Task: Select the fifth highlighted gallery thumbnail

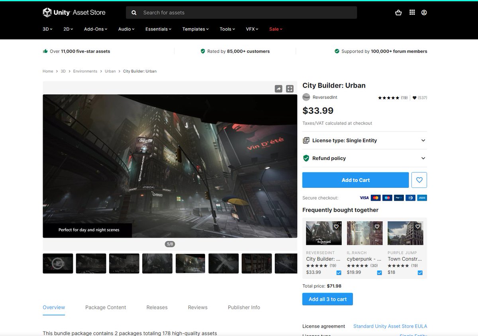Action: coord(190,264)
